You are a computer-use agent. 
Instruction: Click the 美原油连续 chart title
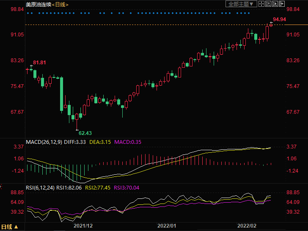38,4
